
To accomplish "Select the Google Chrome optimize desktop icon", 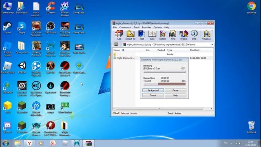I will click(251, 8).
